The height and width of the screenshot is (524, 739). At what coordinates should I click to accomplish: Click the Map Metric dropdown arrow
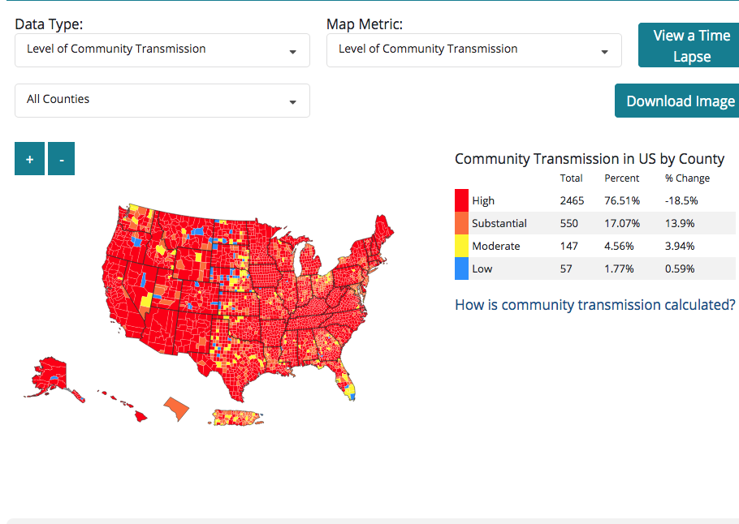point(604,52)
